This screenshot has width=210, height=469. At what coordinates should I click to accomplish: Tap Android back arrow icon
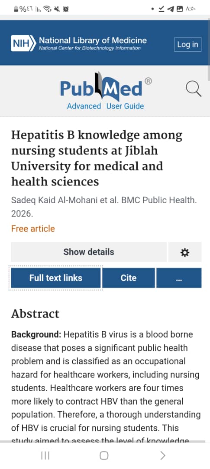[x=162, y=456]
